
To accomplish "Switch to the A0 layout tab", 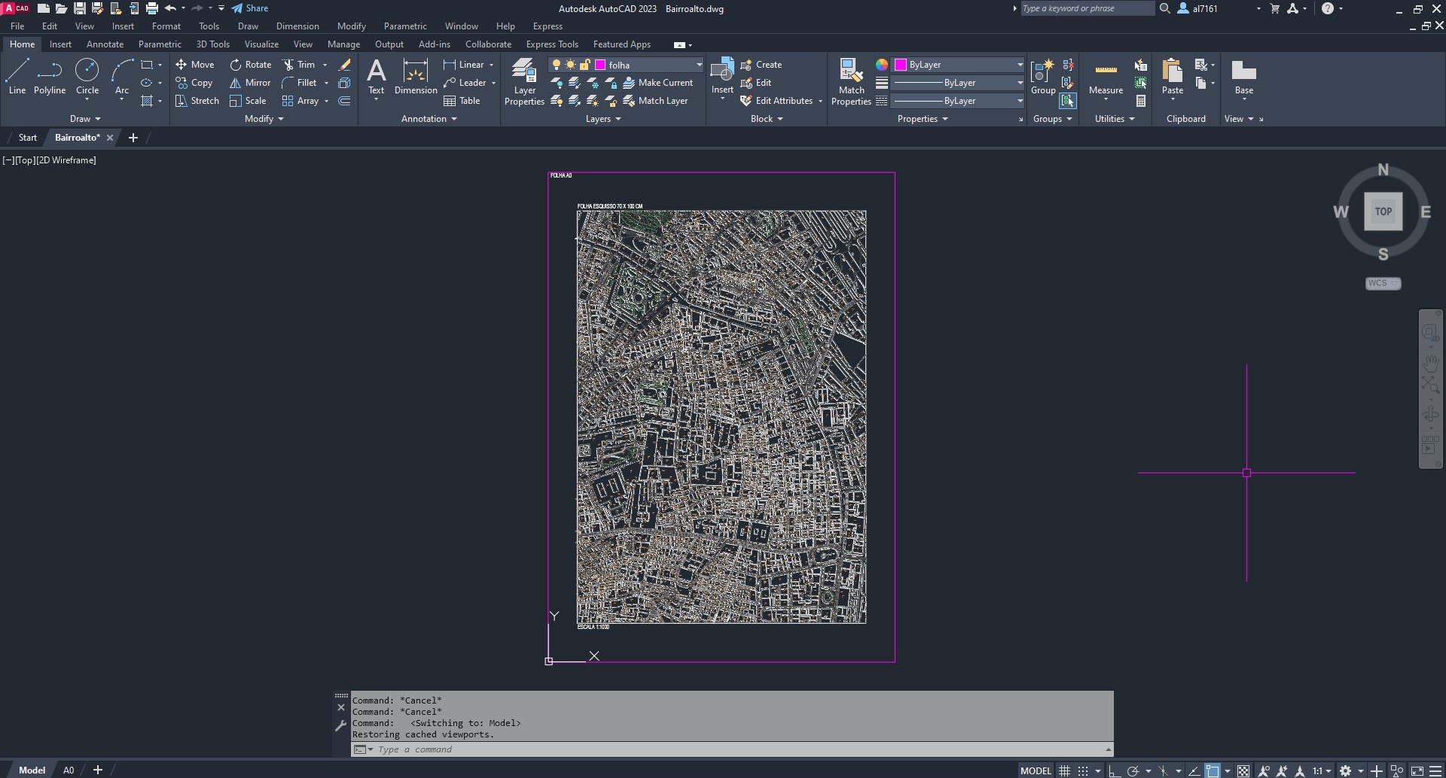I will (69, 770).
